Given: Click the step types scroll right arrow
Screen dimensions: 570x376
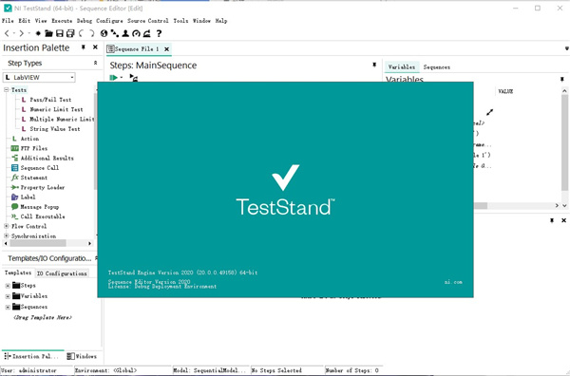Looking at the screenshot, I should point(90,243).
